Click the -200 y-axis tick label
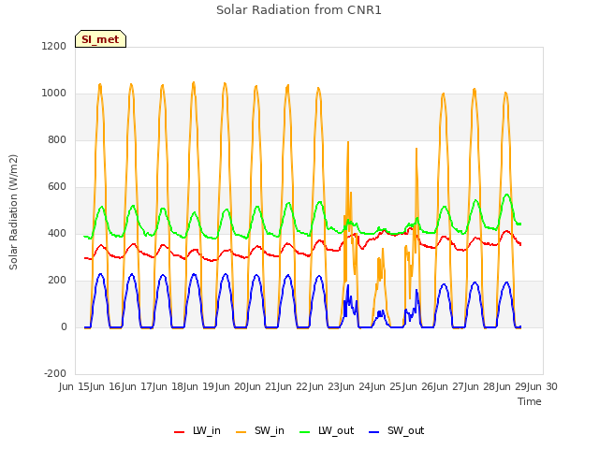 click(x=55, y=374)
